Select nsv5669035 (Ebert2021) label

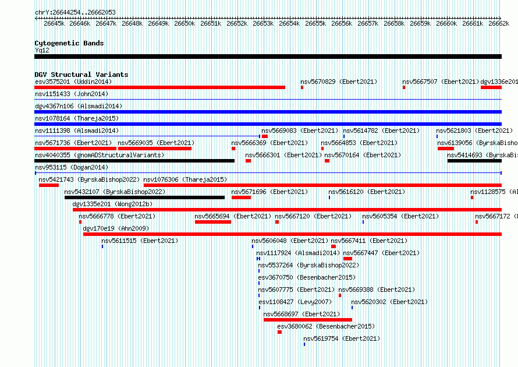point(156,143)
